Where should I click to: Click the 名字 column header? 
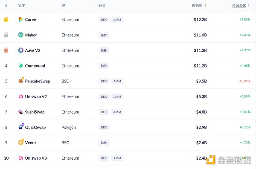tap(22, 6)
